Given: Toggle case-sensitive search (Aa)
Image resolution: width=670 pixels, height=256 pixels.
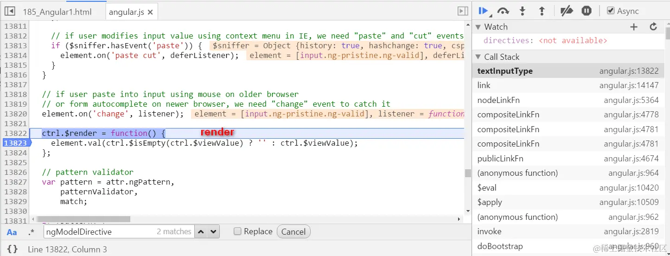Looking at the screenshot, I should (x=12, y=232).
